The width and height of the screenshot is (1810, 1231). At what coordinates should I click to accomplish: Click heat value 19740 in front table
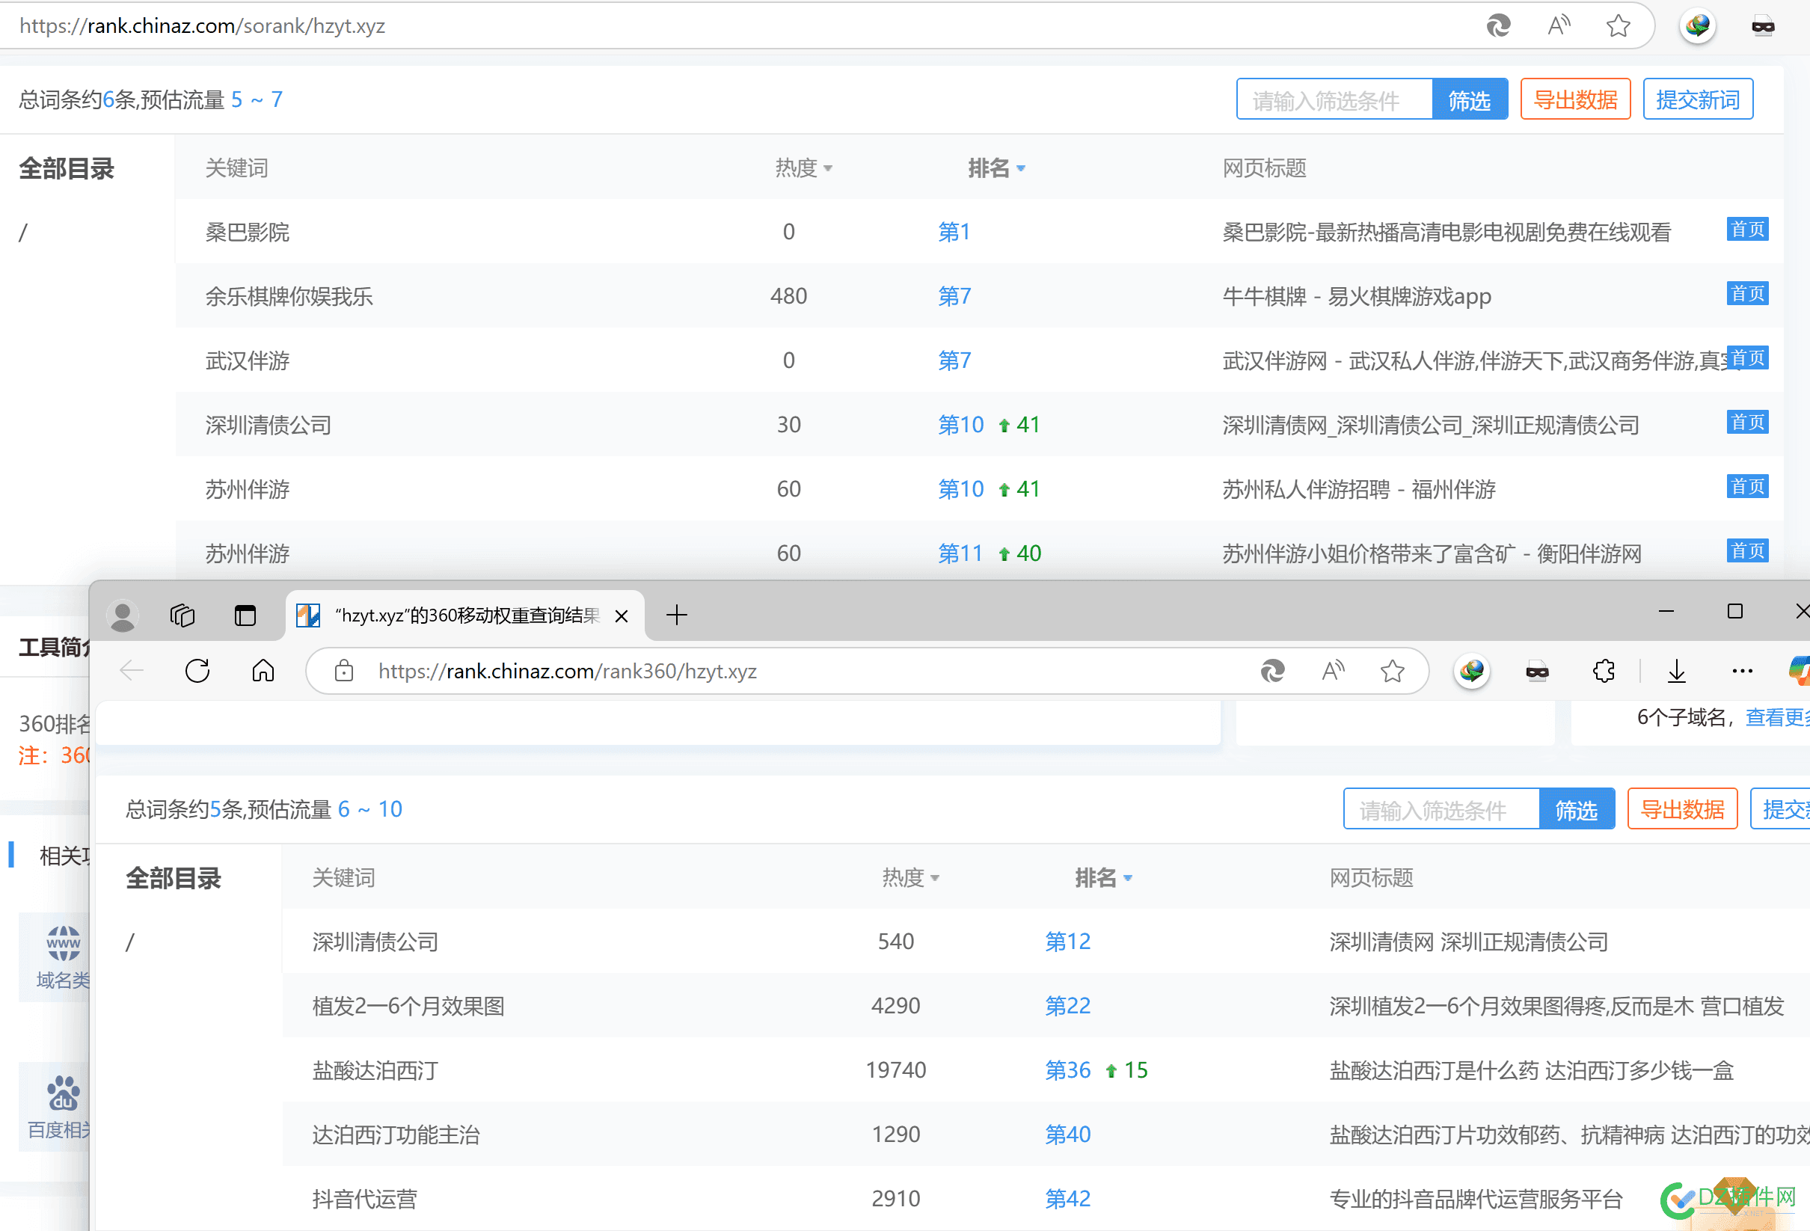(x=896, y=1071)
